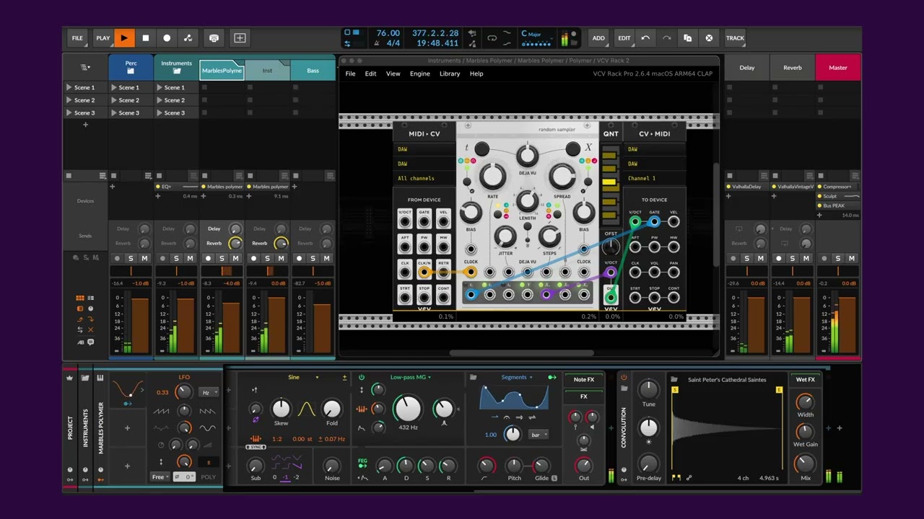Image resolution: width=924 pixels, height=519 pixels.
Task: Click the ADD button in top toolbar
Action: point(598,38)
